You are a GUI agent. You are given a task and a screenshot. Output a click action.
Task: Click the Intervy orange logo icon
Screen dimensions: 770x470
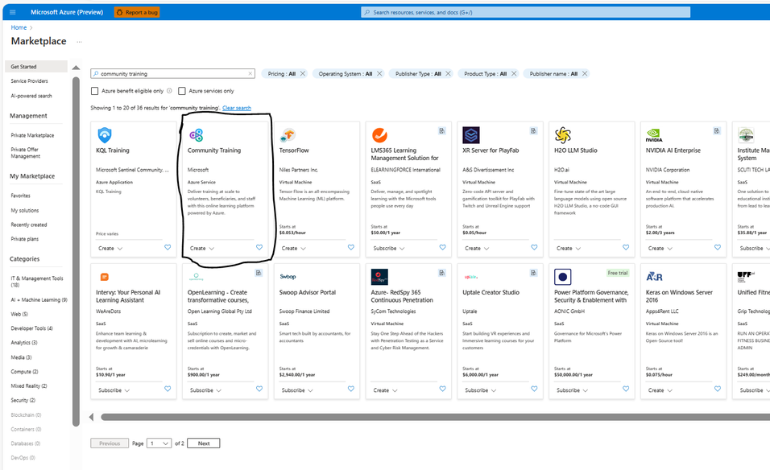(x=104, y=277)
